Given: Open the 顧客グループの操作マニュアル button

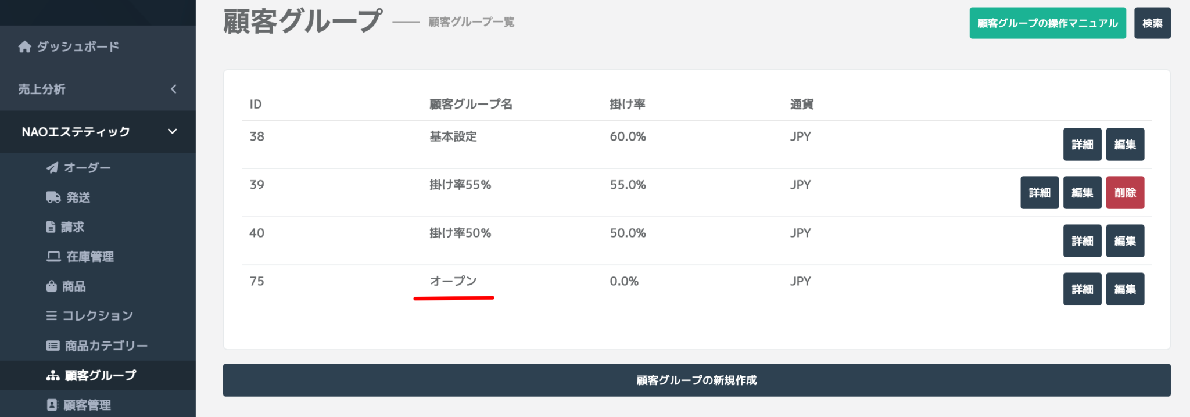Looking at the screenshot, I should pos(1047,23).
